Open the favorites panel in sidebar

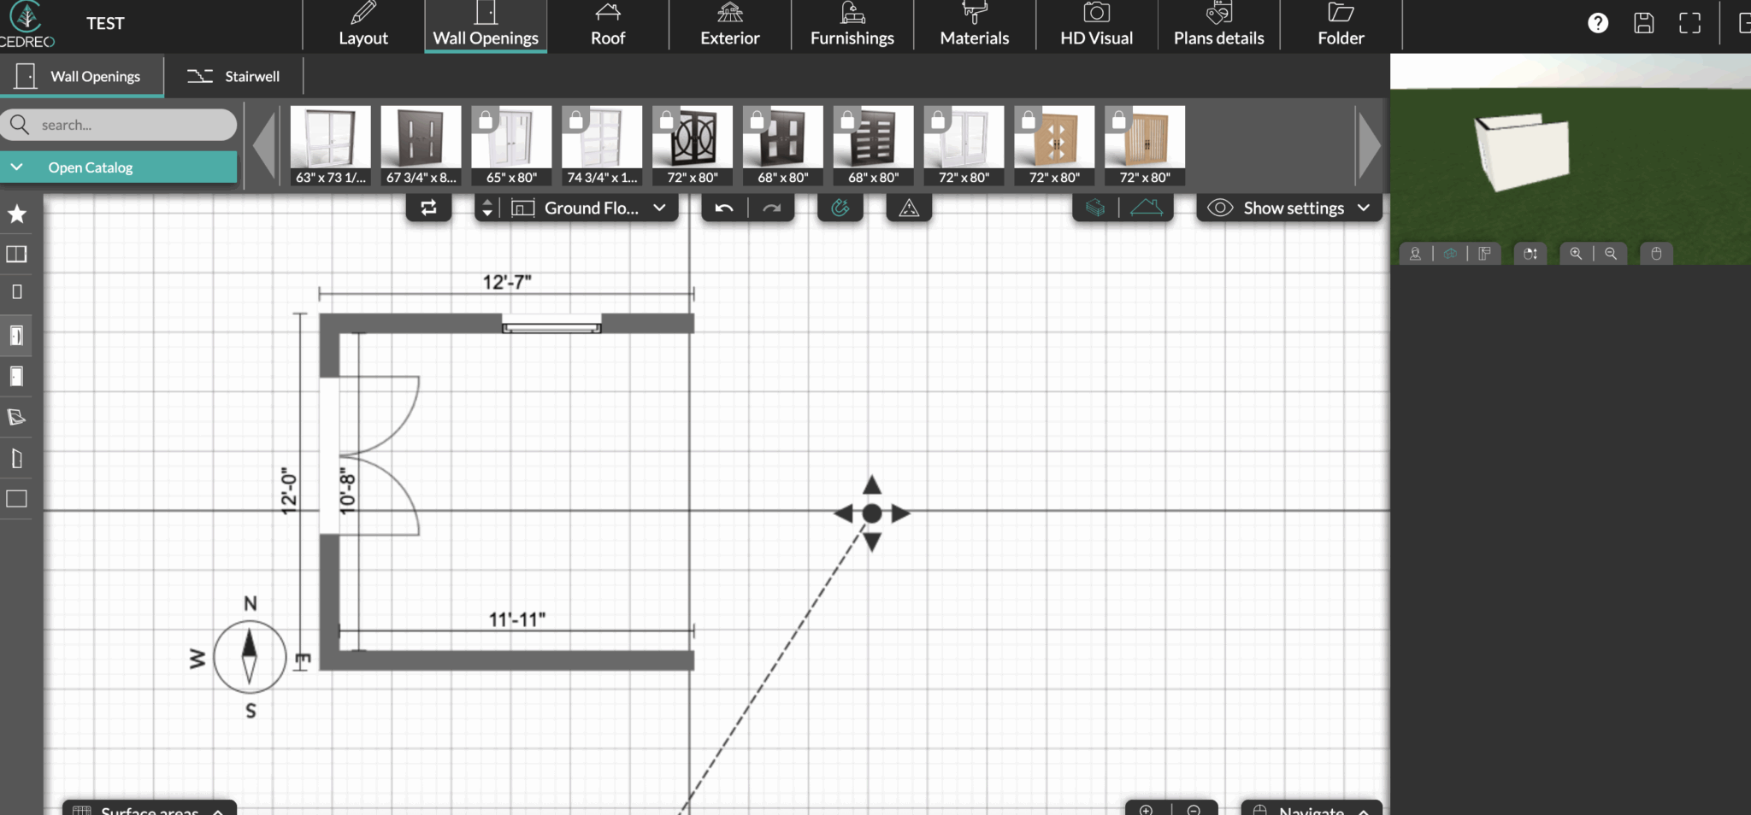click(x=17, y=214)
